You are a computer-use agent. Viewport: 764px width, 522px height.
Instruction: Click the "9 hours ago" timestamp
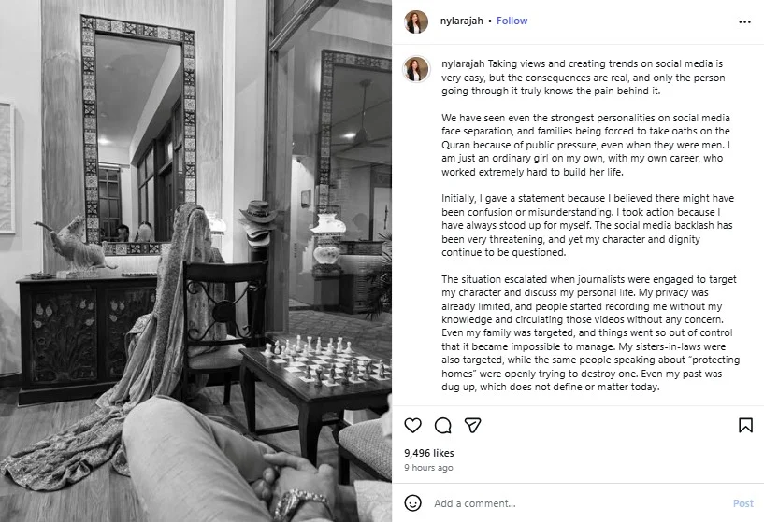click(428, 468)
